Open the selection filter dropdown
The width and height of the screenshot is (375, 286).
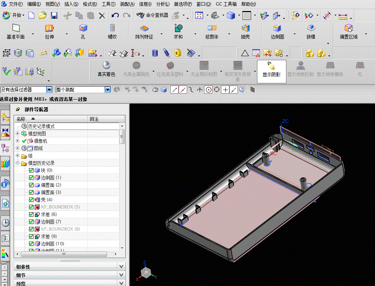(49, 90)
